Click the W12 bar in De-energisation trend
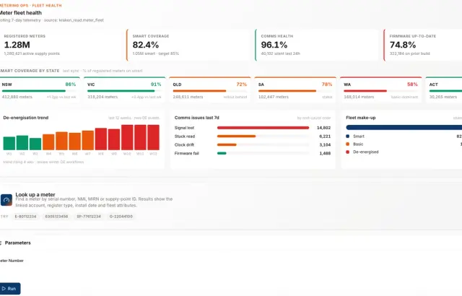This screenshot has width=462, height=296. point(153,138)
